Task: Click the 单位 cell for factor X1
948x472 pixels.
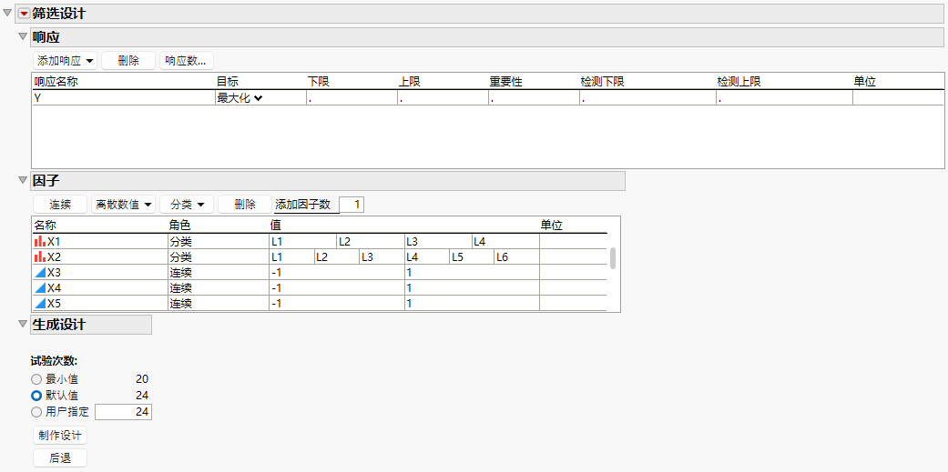Action: (x=573, y=242)
